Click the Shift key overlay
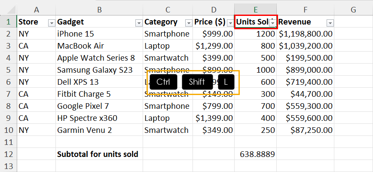Viewport: 373px width, 172px height. tap(197, 82)
